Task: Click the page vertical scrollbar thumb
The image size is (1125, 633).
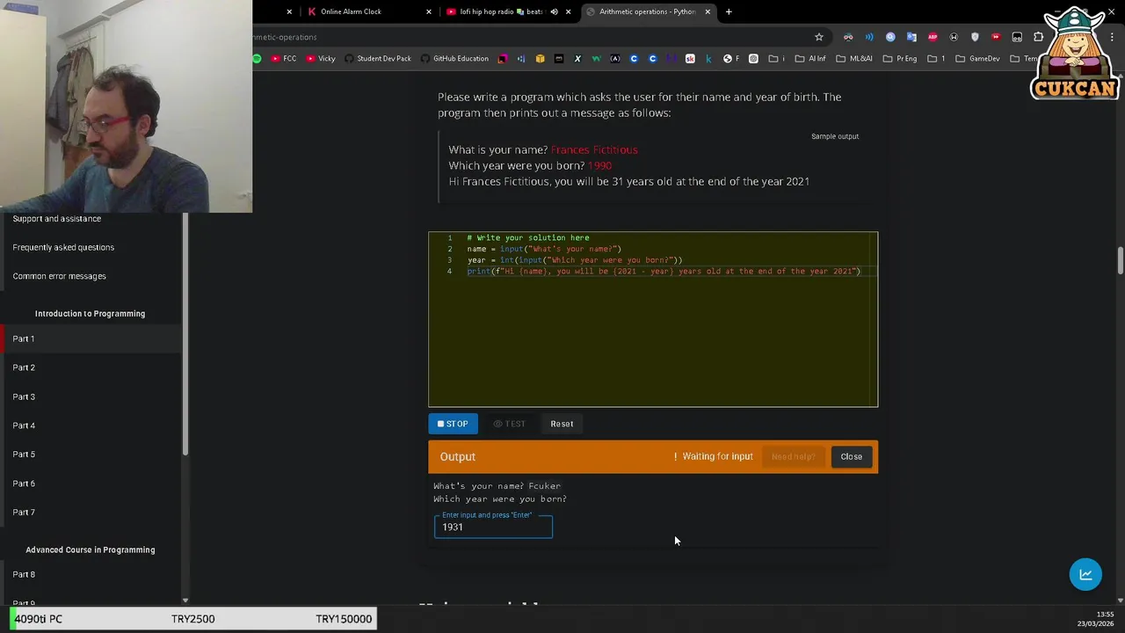Action: click(1120, 262)
